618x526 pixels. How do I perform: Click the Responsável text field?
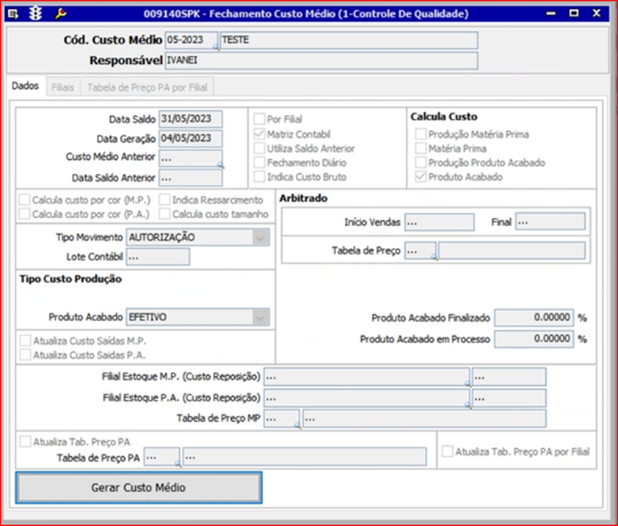tap(321, 61)
